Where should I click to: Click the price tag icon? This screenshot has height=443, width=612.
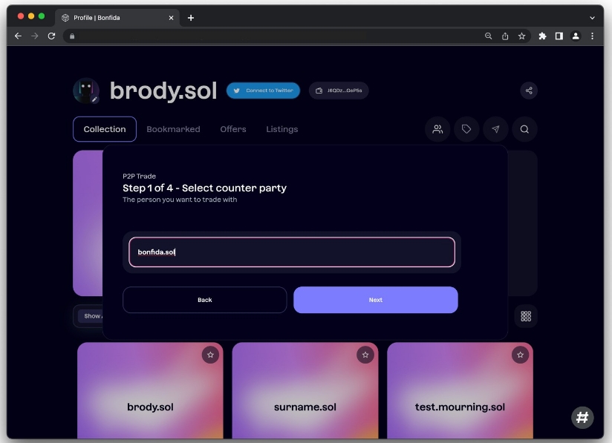(x=466, y=129)
